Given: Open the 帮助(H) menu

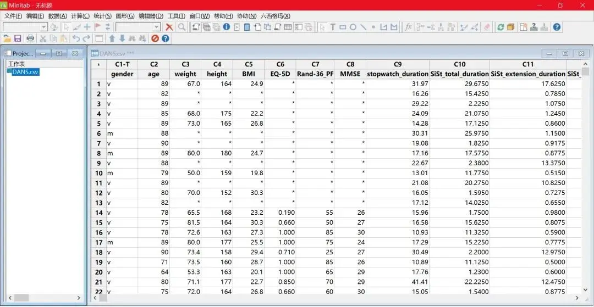Looking at the screenshot, I should coord(223,16).
